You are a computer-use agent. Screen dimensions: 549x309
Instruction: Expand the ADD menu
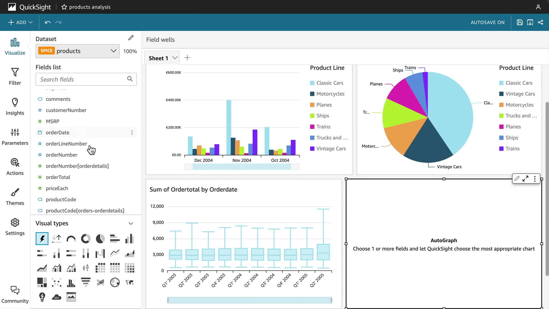click(20, 22)
